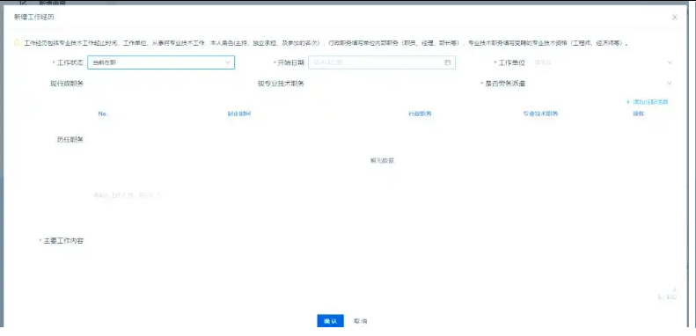The width and height of the screenshot is (696, 336).
Task: Close the 新增工作经历 dialog
Action: click(x=675, y=18)
